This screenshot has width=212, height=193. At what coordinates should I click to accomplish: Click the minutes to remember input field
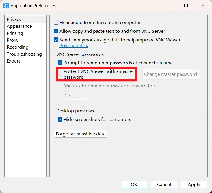coord(75,95)
